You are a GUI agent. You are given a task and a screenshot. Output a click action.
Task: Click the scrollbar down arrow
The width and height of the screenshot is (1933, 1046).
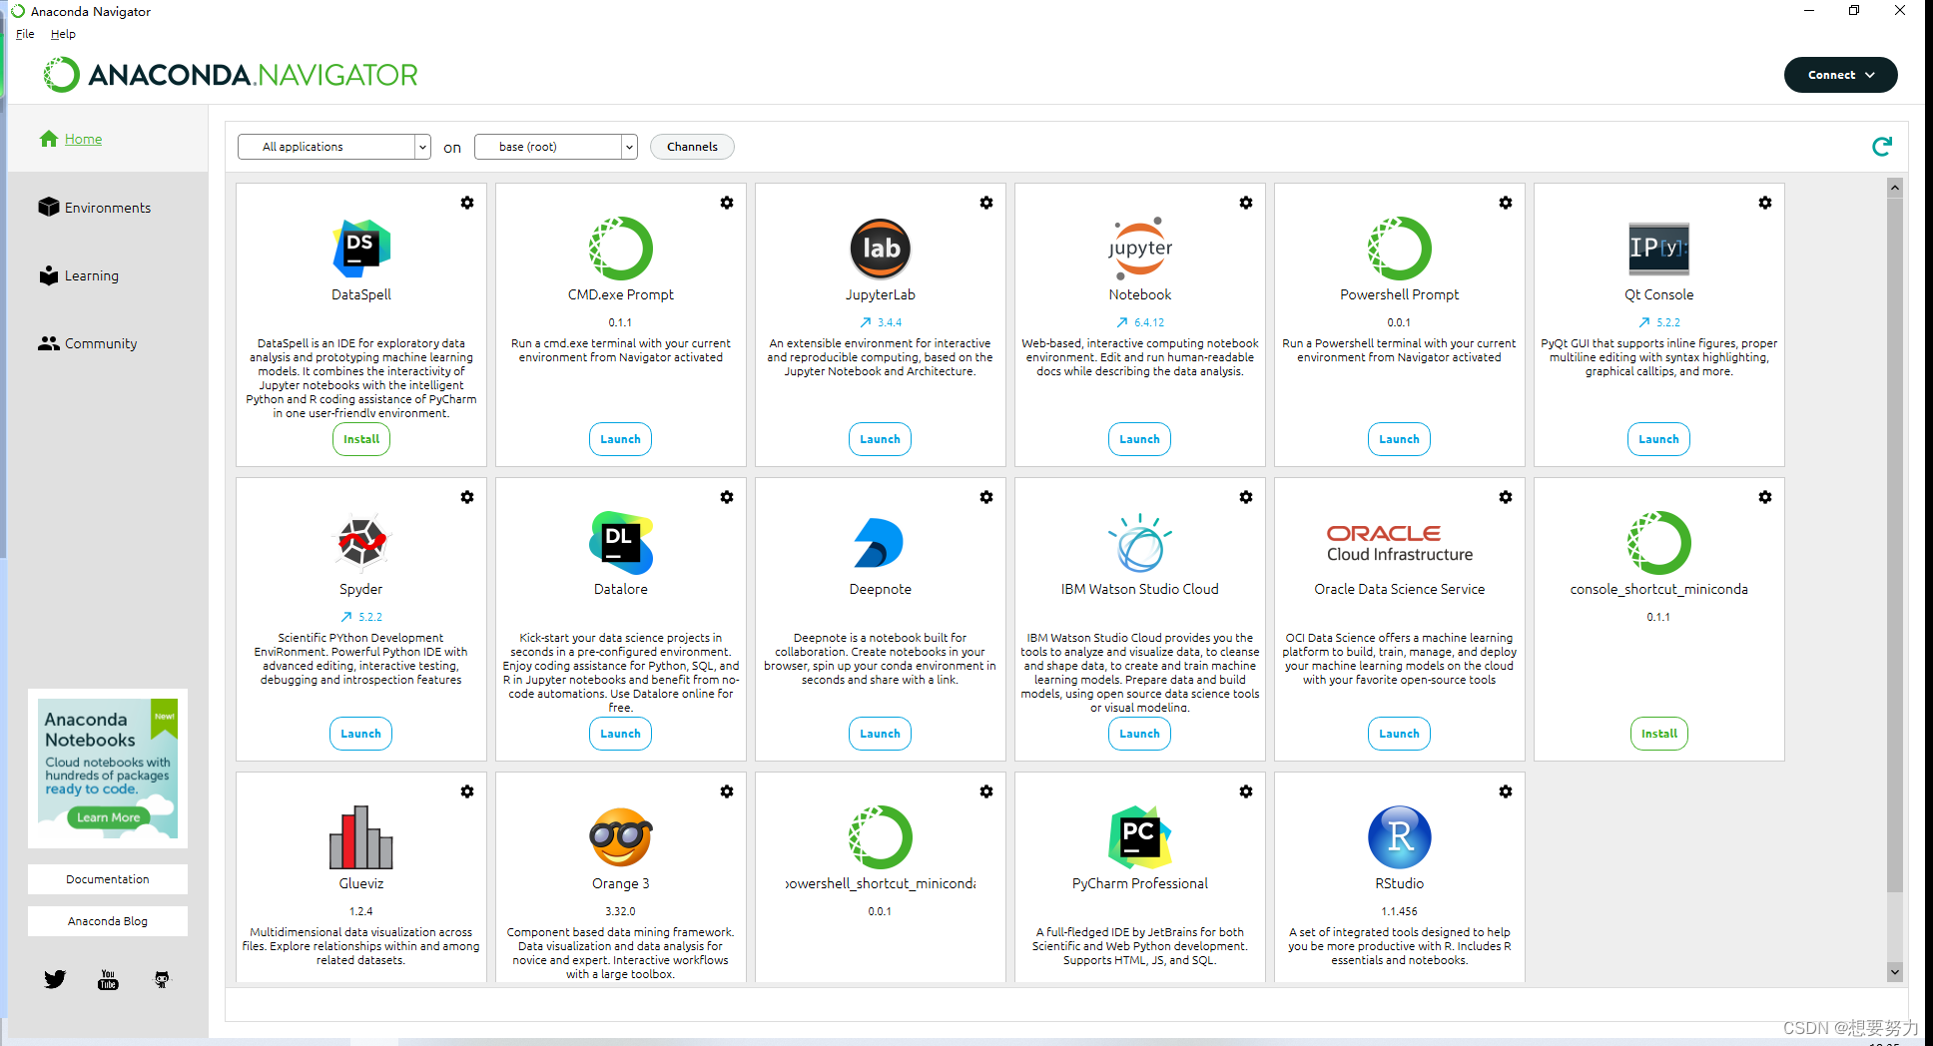1895,972
